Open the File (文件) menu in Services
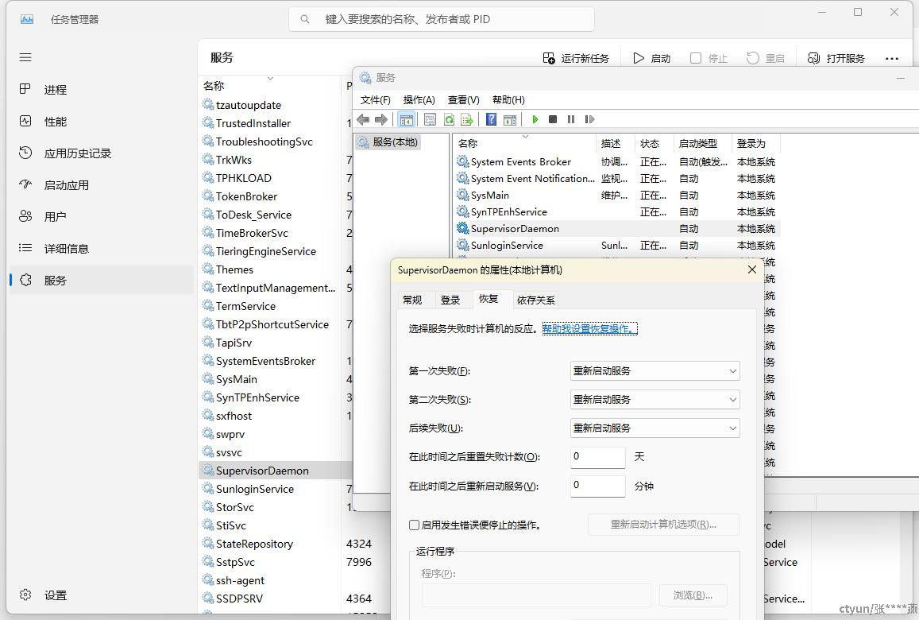Viewport: 919px width, 620px height. coord(375,99)
